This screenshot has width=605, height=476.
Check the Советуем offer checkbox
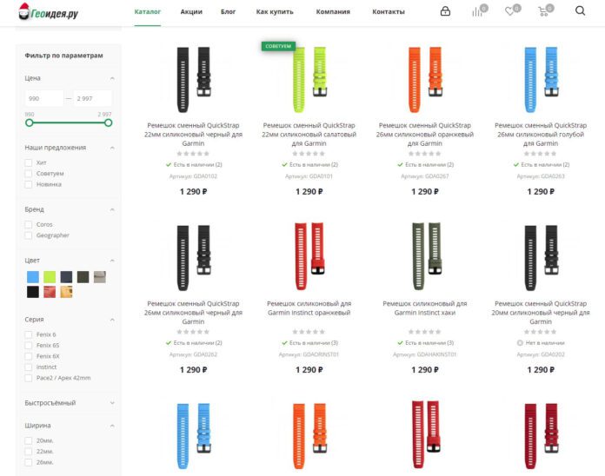tap(28, 174)
